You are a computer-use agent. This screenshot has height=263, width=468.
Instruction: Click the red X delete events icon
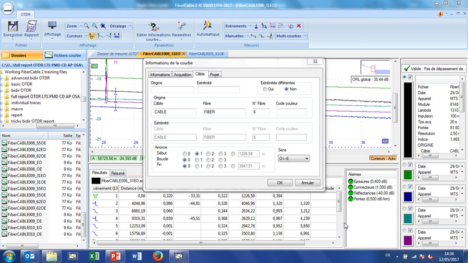click(299, 26)
